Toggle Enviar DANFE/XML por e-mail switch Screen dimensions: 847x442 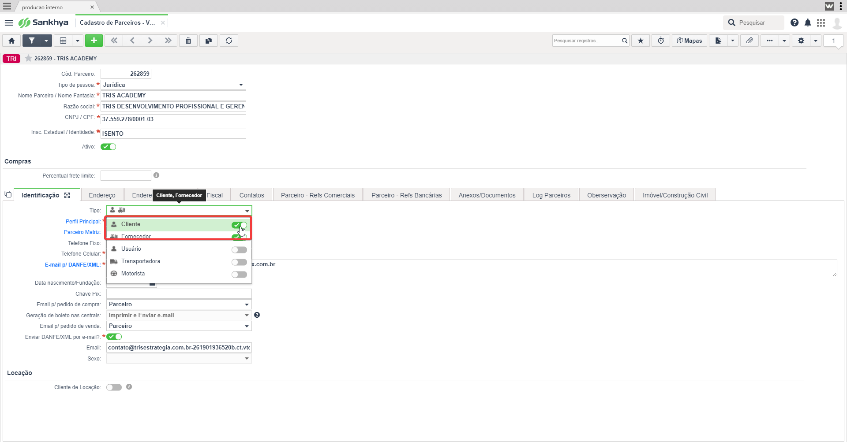(x=114, y=337)
